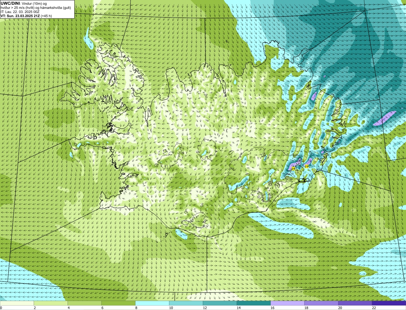Screen dimensions: 406x310
Task: Click the legend scale label '12'
Action: pyautogui.click(x=205, y=308)
